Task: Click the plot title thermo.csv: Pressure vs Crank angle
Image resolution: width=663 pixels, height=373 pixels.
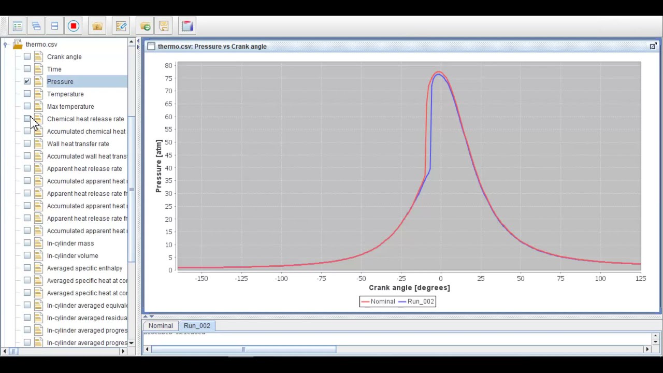Action: (x=212, y=46)
